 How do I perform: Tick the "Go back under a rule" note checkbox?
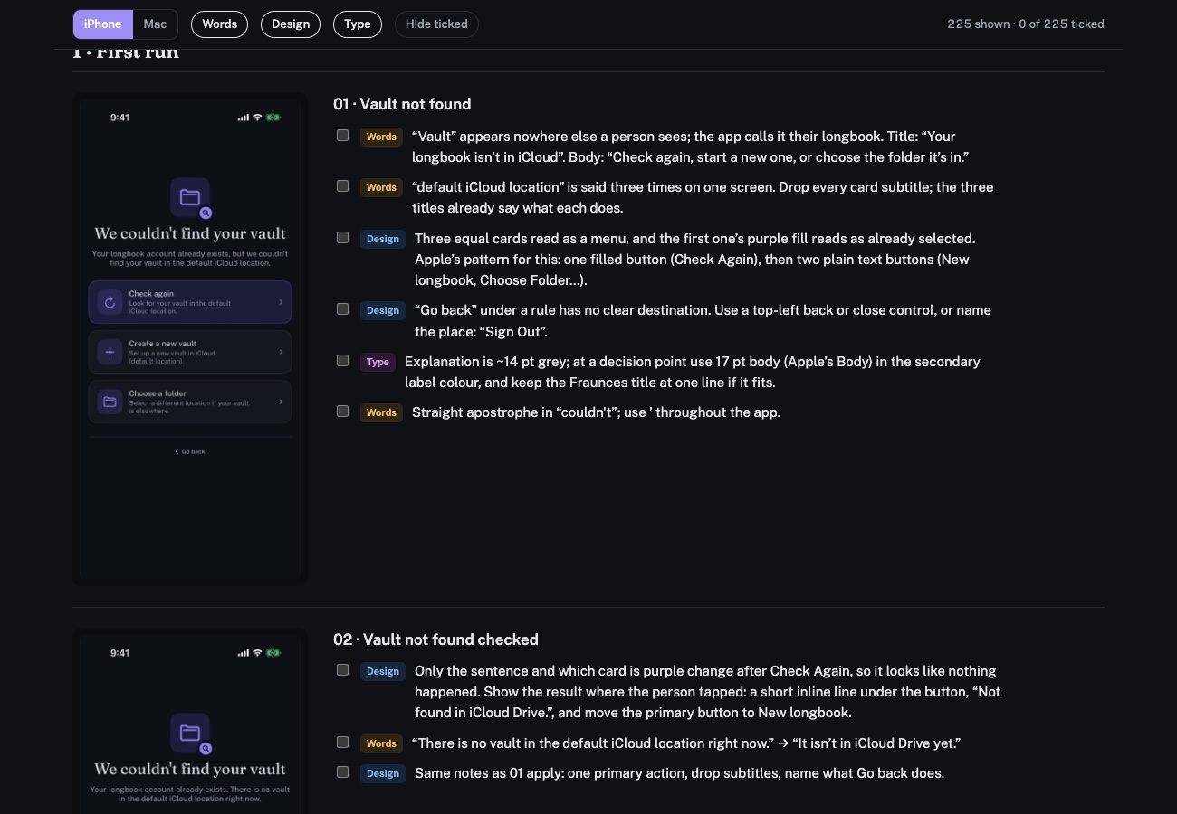(x=342, y=309)
